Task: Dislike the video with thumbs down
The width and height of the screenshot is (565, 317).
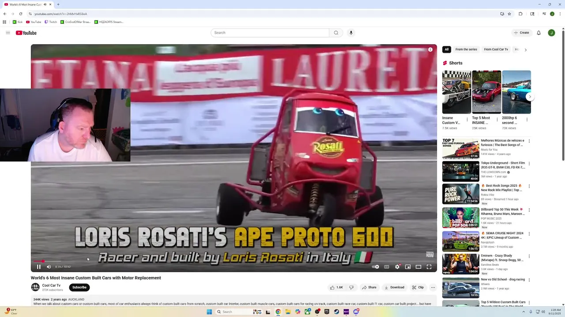Action: point(351,288)
